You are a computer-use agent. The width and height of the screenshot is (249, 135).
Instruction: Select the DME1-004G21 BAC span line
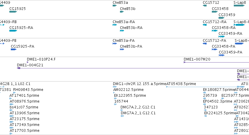[133, 68]
